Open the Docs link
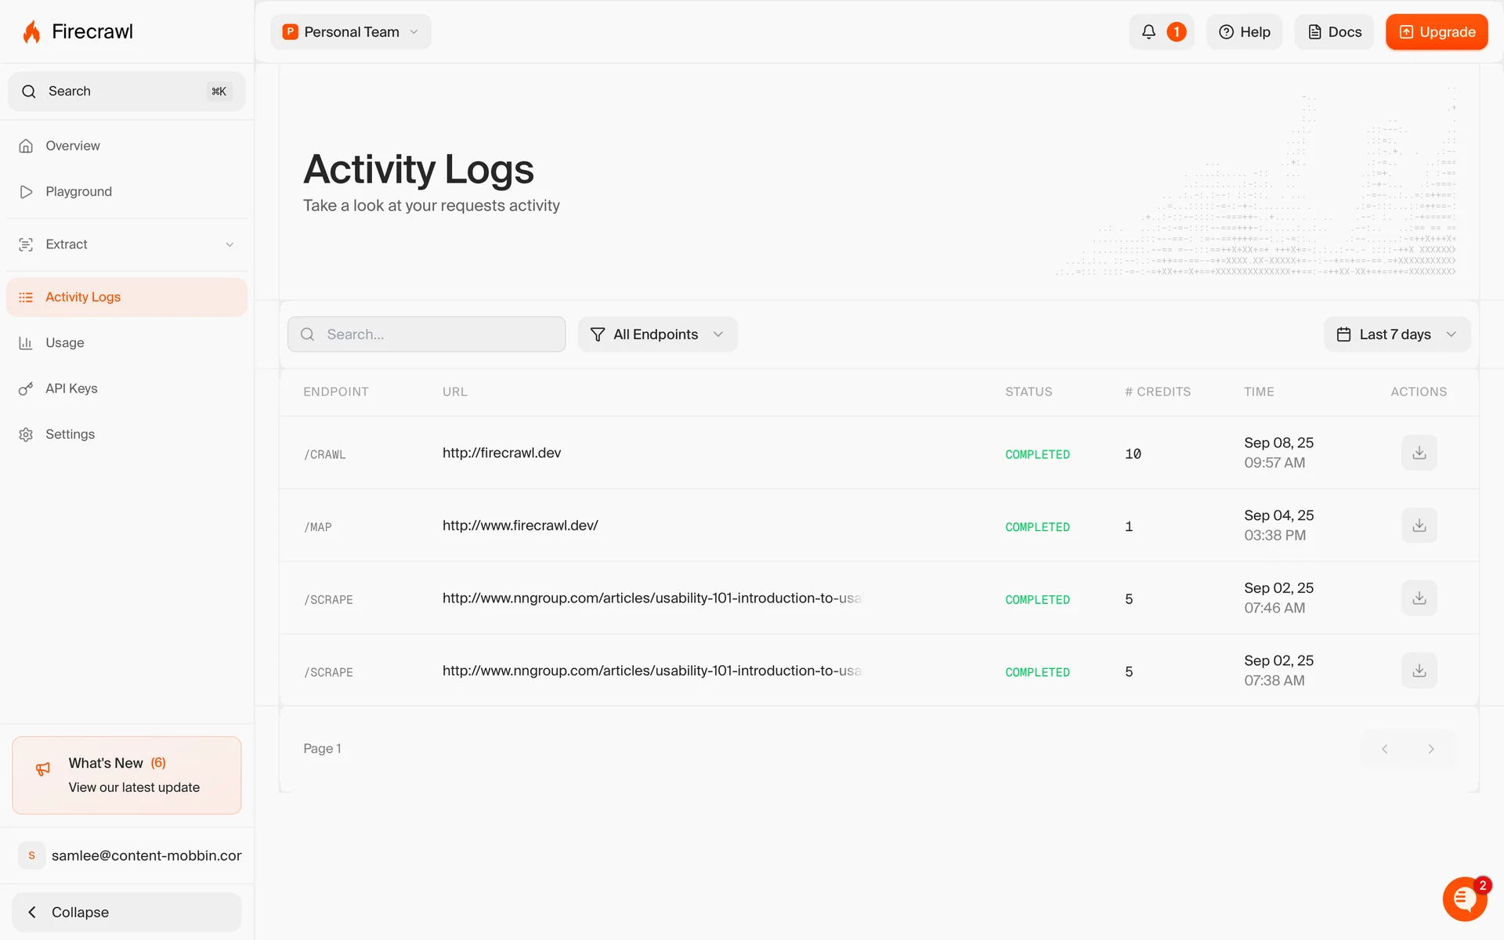The height and width of the screenshot is (940, 1504). [x=1334, y=32]
